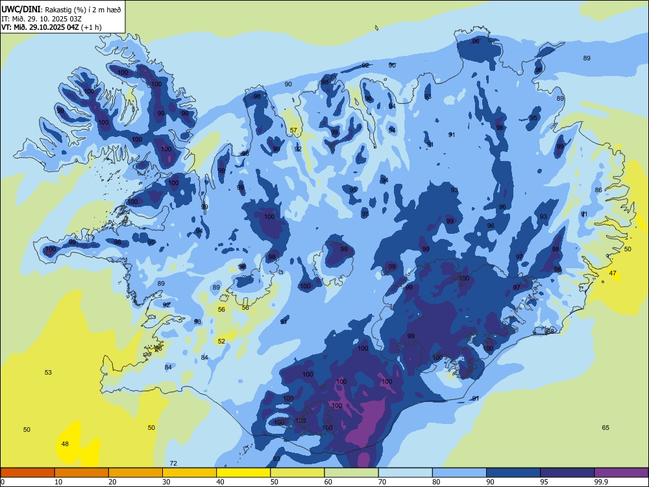This screenshot has width=649, height=487.
Task: Click the pale yellow 50–60 legend swatch
Action: tap(297, 473)
